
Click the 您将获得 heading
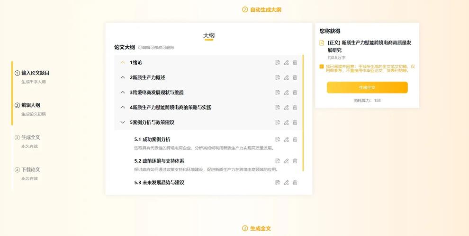click(330, 31)
